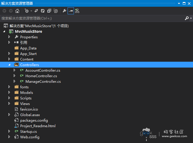Collapse All items in the tree

(49, 11)
